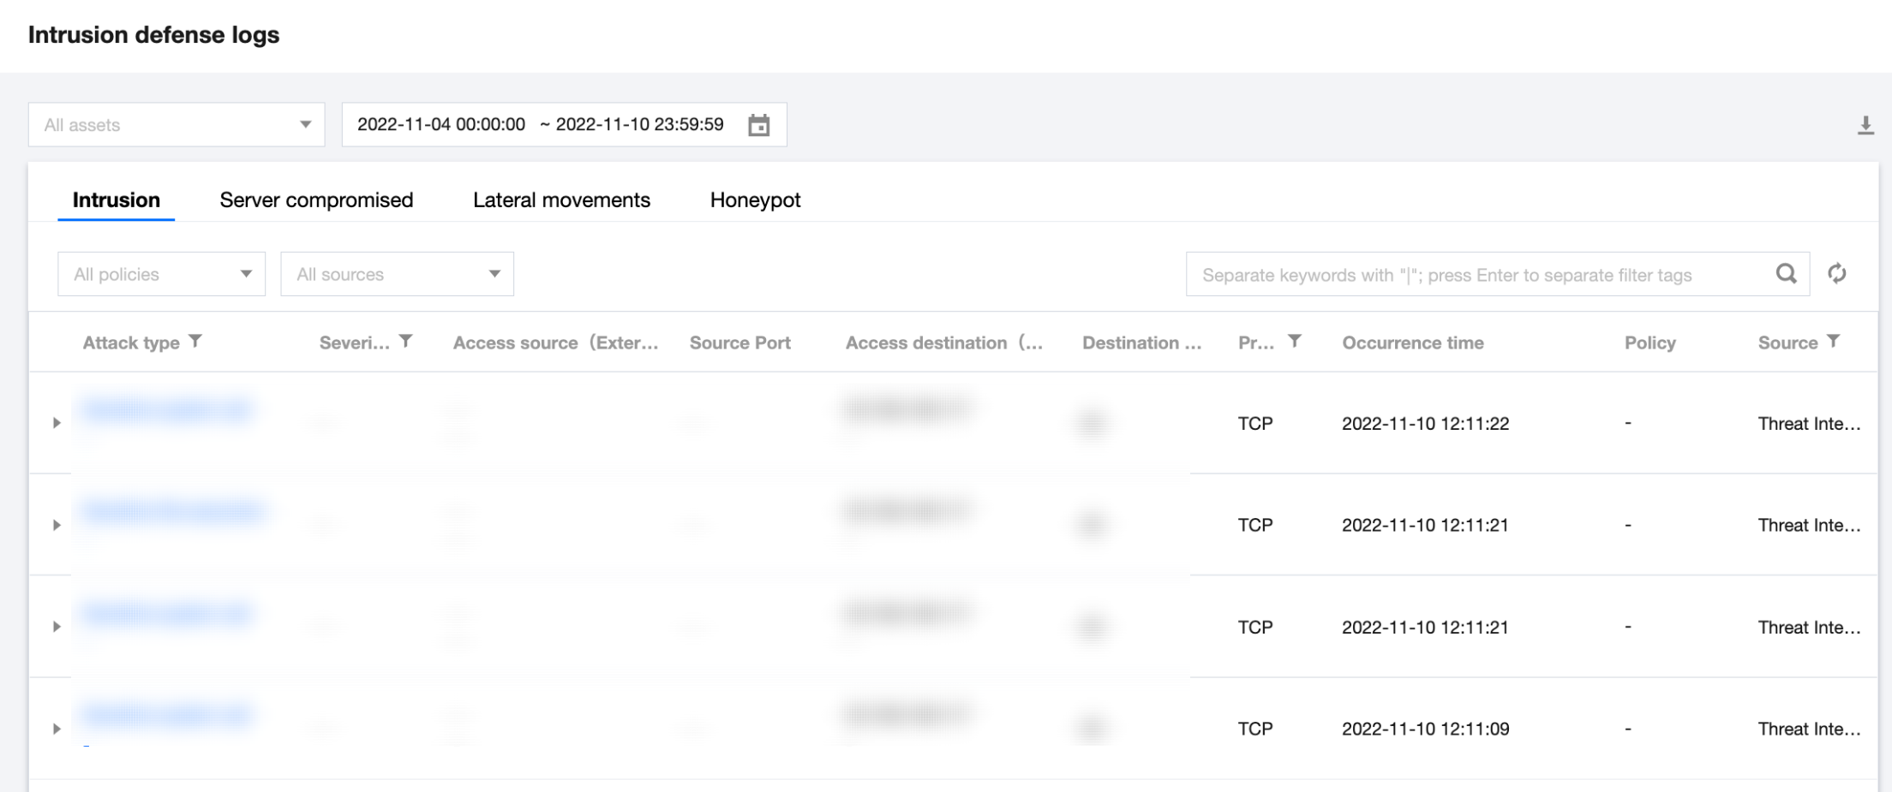Filter the Protocol column

1295,342
